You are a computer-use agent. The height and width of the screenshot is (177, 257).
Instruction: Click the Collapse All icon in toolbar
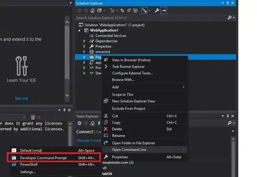click(x=129, y=10)
